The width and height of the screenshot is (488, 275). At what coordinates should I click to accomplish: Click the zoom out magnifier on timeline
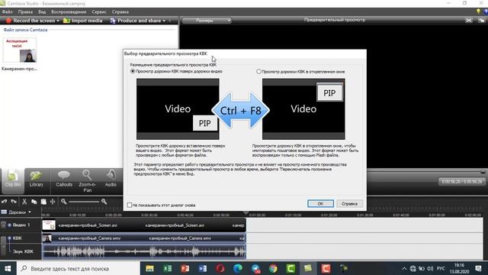click(64, 202)
